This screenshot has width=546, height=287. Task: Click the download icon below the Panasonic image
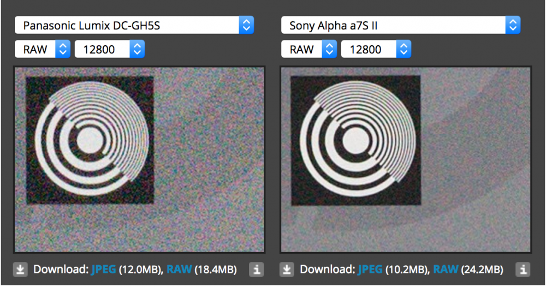[20, 270]
